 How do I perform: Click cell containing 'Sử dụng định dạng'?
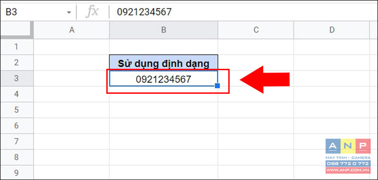[163, 63]
